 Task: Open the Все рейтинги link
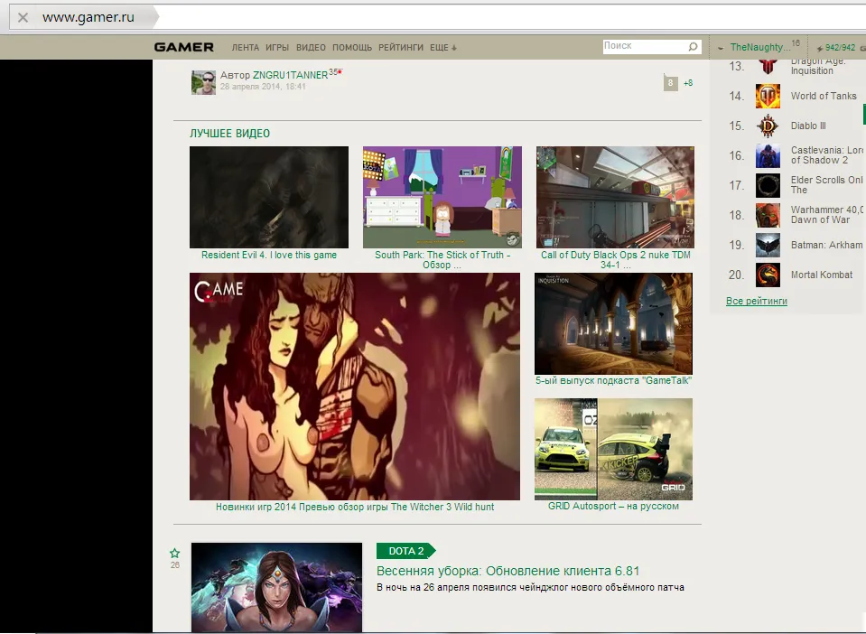pyautogui.click(x=756, y=301)
